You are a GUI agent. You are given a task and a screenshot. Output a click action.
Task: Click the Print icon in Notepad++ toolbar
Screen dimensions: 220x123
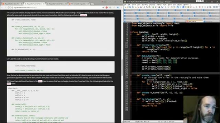point(141,7)
